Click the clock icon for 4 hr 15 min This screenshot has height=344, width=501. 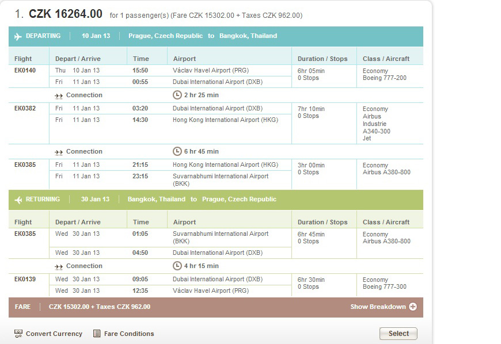(x=177, y=266)
